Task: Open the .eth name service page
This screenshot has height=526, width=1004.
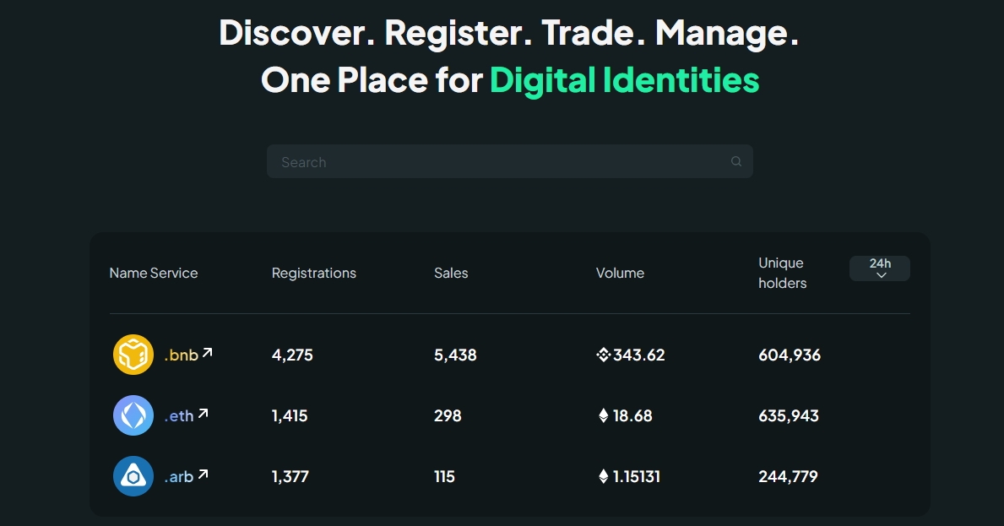Action: tap(180, 415)
